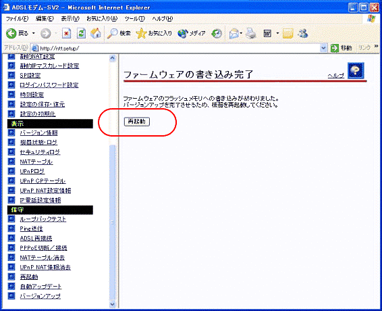This screenshot has width=382, height=311.
Task: Click the 再起動 button in main pane
Action: [x=137, y=122]
